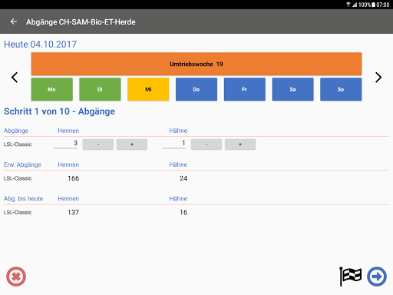This screenshot has width=393, height=295.
Task: Tap Hähne total to date 16
Action: click(183, 212)
